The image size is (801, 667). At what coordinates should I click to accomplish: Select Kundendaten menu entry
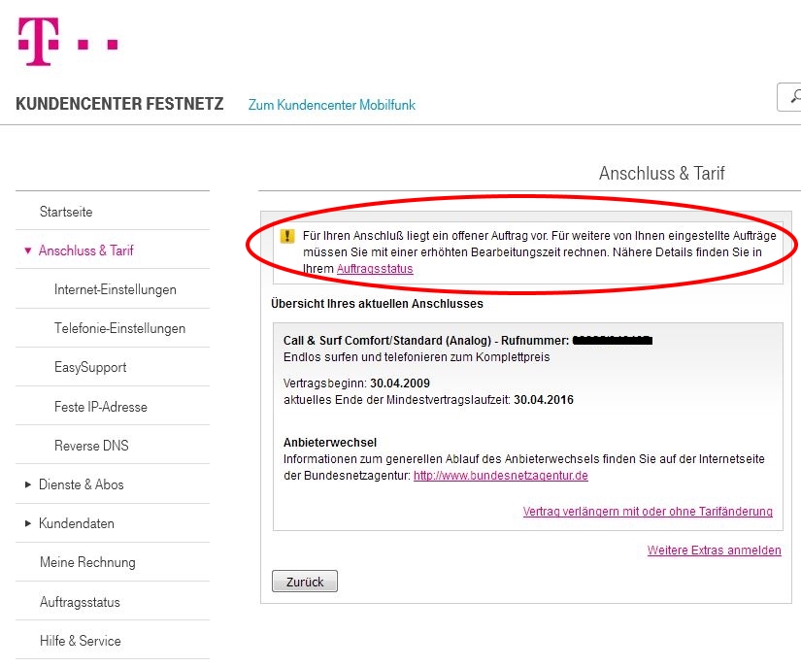pyautogui.click(x=77, y=523)
